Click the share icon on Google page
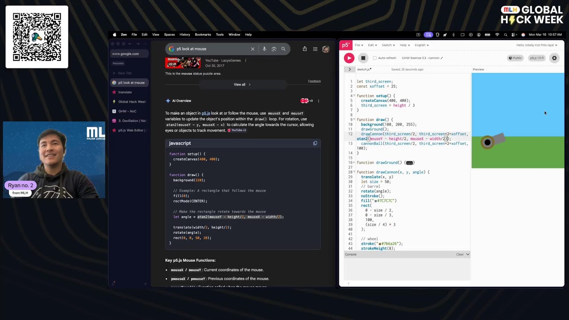This screenshot has height=320, width=569. [x=305, y=49]
